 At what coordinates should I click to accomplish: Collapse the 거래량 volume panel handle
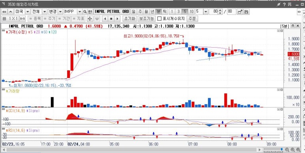pyautogui.click(x=3, y=89)
